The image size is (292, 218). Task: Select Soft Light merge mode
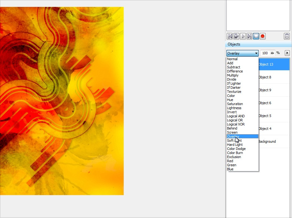pyautogui.click(x=234, y=141)
